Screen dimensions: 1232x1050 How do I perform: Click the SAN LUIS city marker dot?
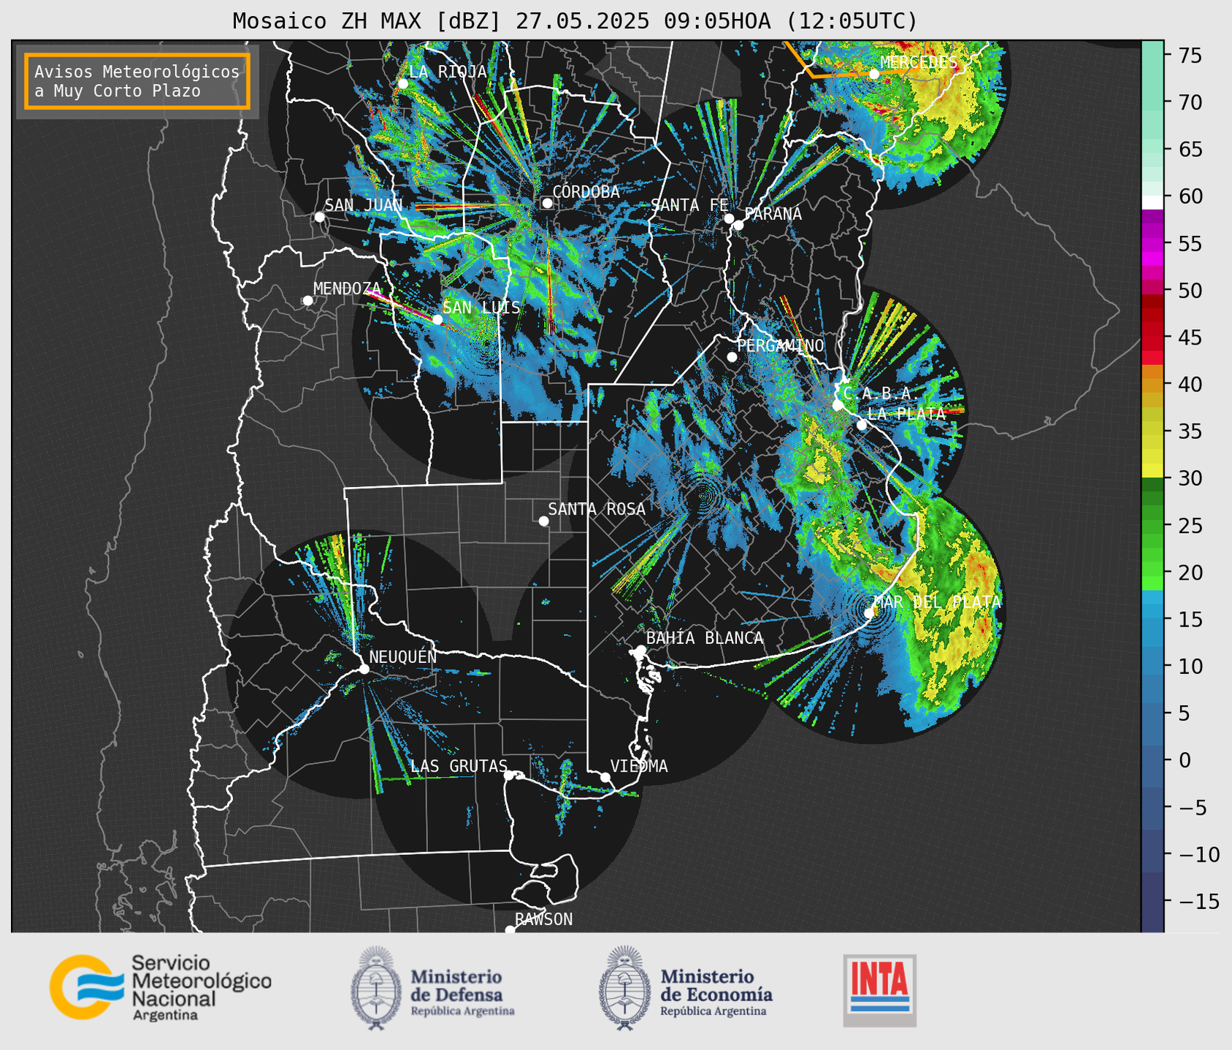pos(437,319)
